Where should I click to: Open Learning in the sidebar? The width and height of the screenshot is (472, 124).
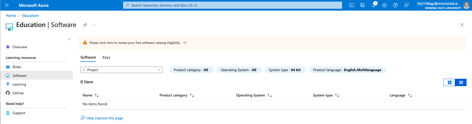click(36, 84)
